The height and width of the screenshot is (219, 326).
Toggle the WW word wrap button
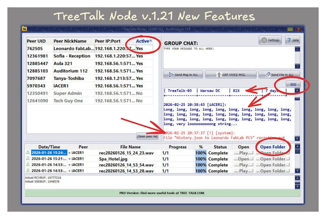(293, 84)
